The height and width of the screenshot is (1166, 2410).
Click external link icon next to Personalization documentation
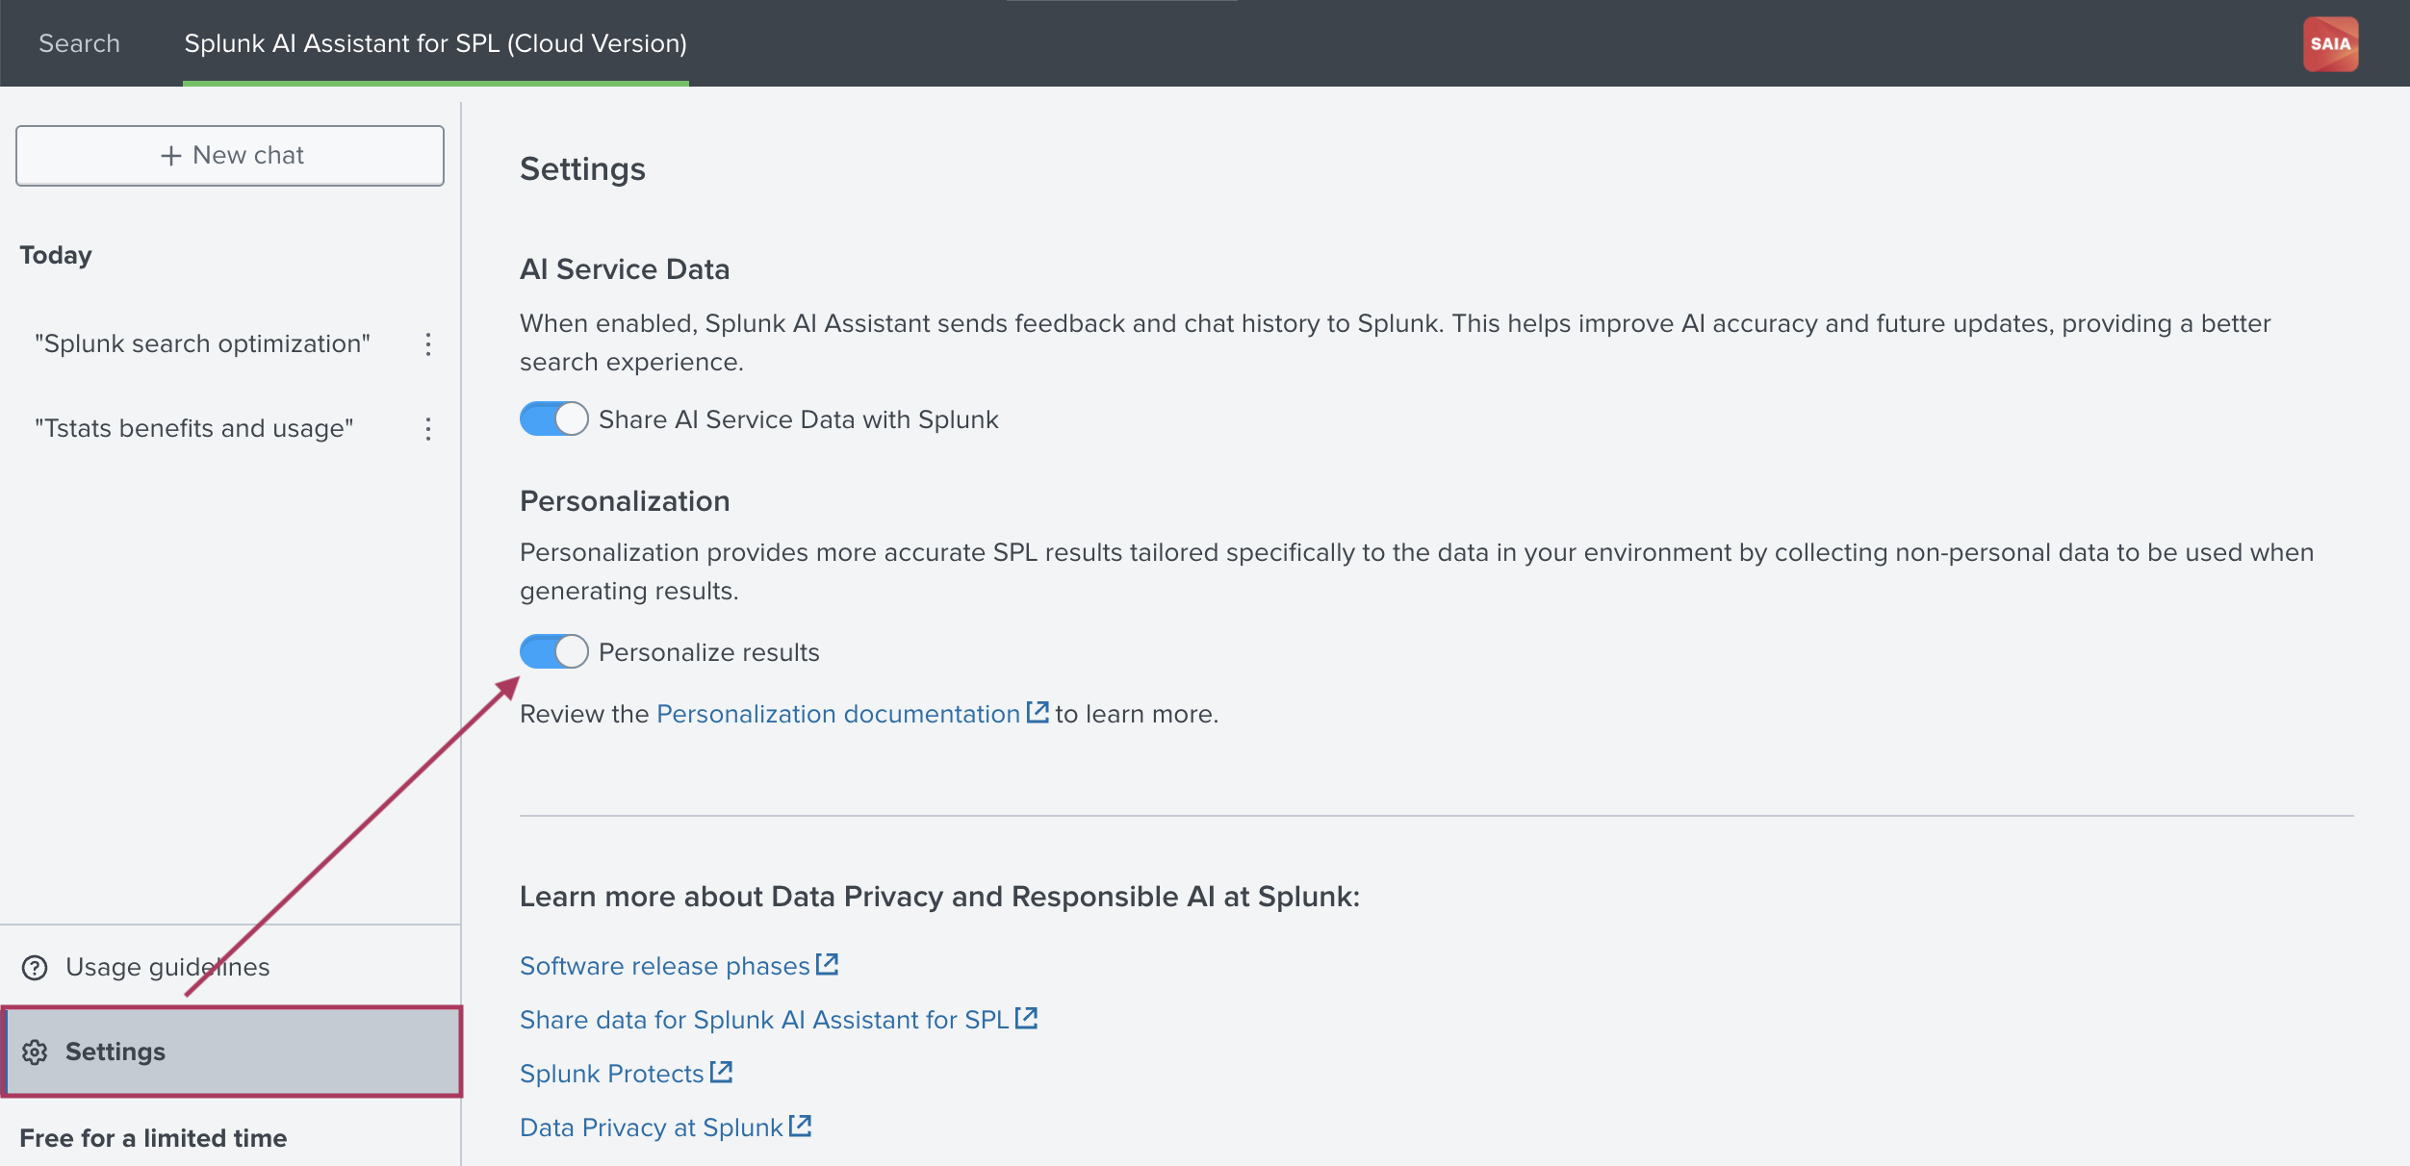coord(1038,712)
